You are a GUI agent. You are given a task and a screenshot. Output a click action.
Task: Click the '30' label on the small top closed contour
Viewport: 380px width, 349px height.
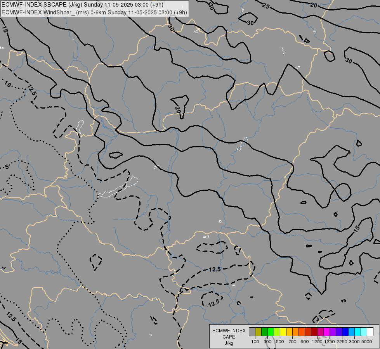(x=250, y=23)
